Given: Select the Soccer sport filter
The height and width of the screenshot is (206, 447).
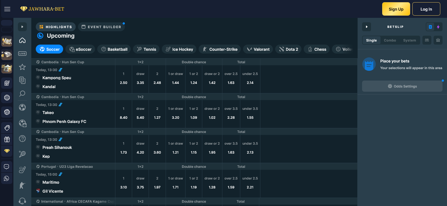Looking at the screenshot, I should (x=49, y=49).
